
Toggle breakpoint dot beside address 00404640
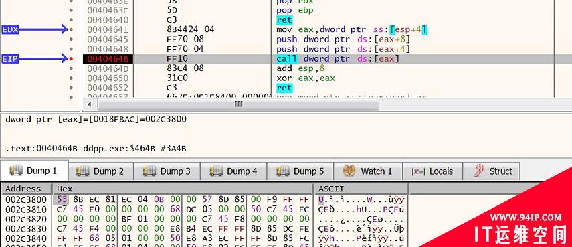(71, 19)
